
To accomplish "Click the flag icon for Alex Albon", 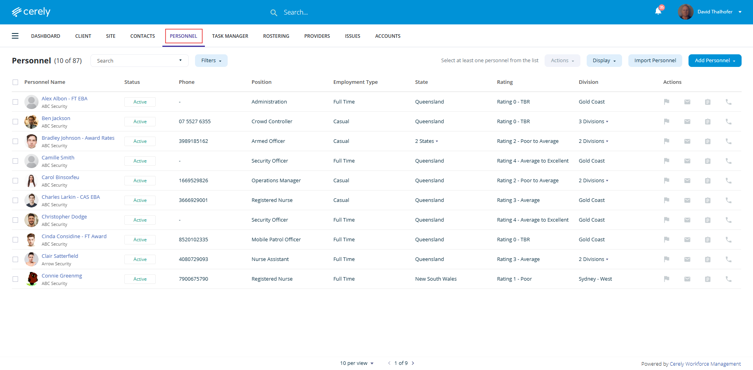I will tap(666, 102).
